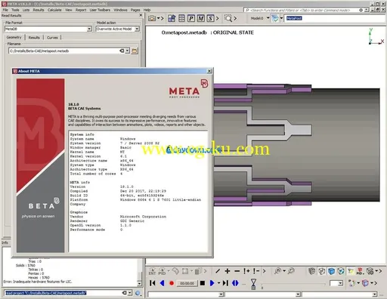
Task: Click the Filename path input field
Action: pos(63,51)
